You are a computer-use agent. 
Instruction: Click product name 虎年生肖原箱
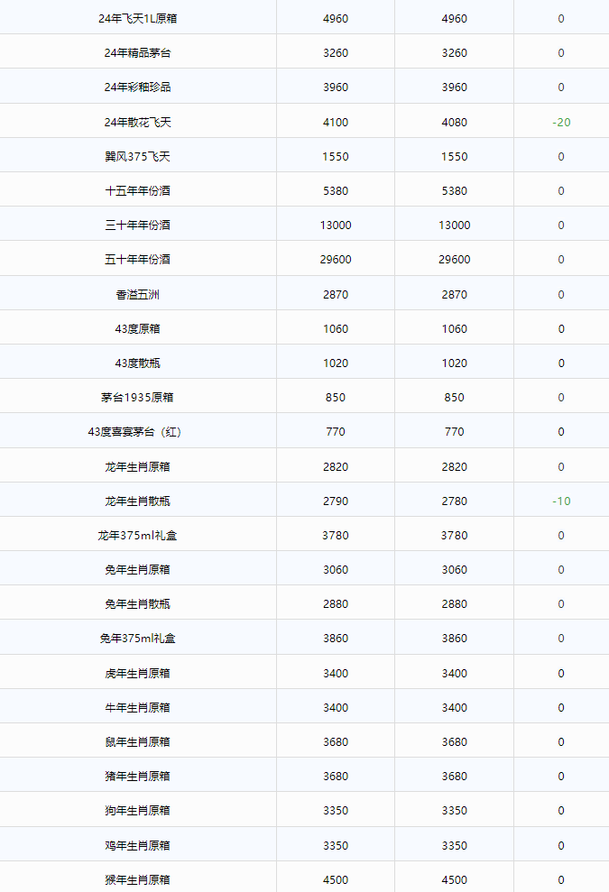coord(138,674)
